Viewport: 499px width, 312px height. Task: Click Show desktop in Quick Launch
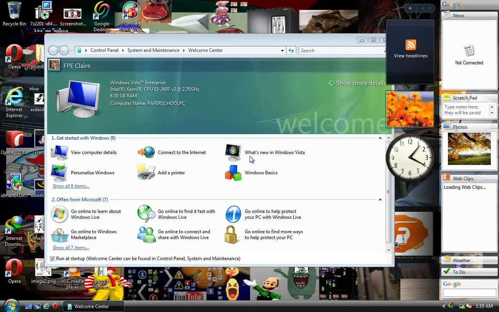(x=28, y=307)
